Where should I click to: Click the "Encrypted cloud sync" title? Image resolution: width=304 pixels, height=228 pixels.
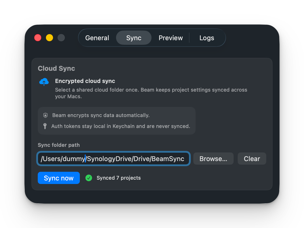85,81
